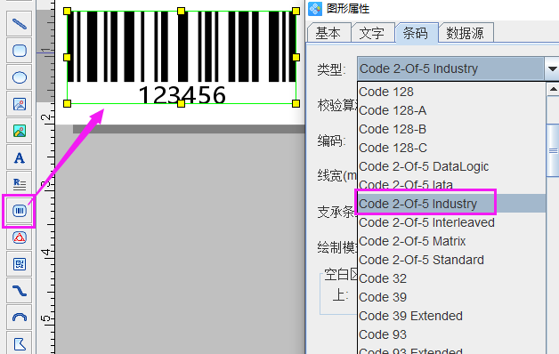Open the 类型 barcode type dropdown arrow
This screenshot has width=559, height=354.
[552, 68]
